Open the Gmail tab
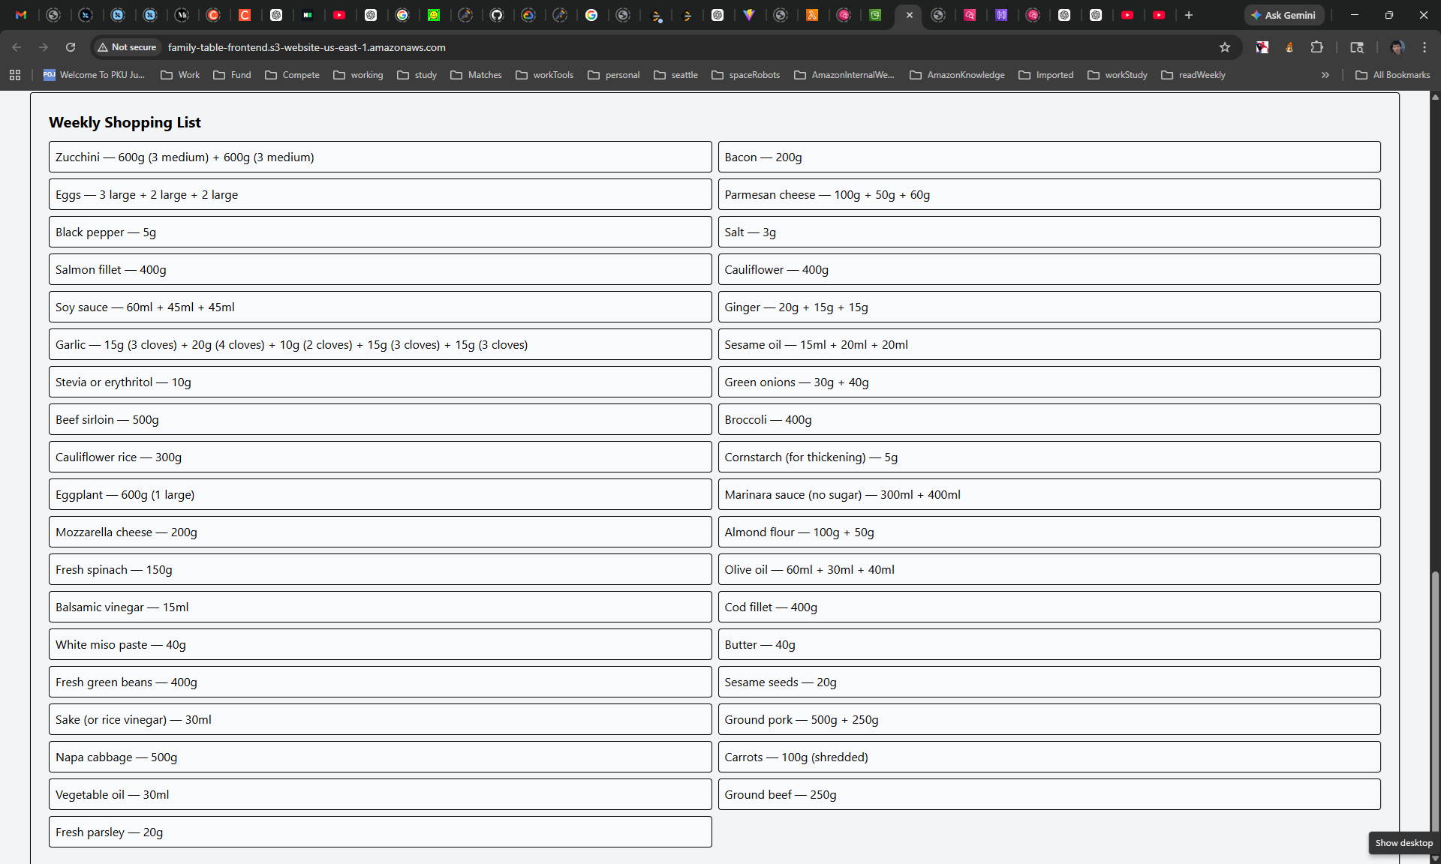The width and height of the screenshot is (1441, 864). coord(21,15)
